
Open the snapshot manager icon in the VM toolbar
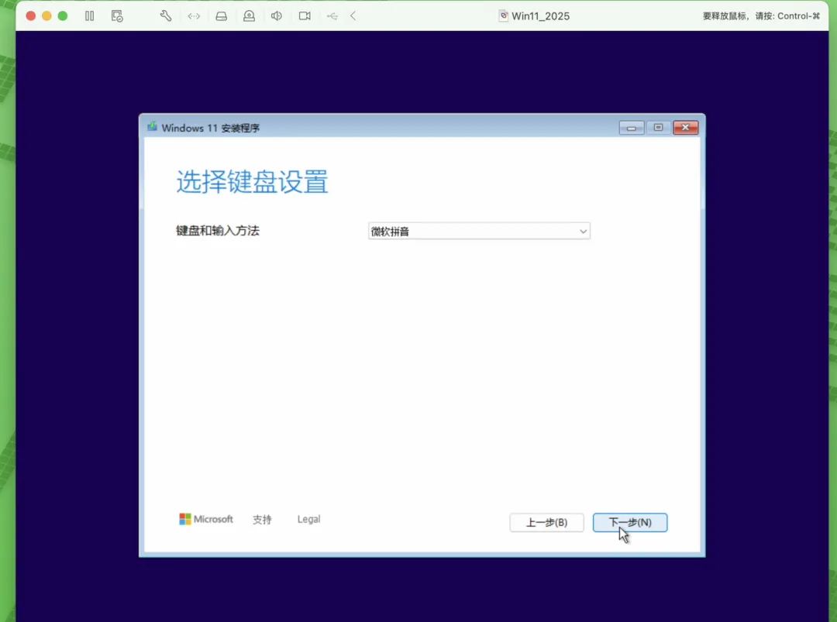click(x=117, y=16)
